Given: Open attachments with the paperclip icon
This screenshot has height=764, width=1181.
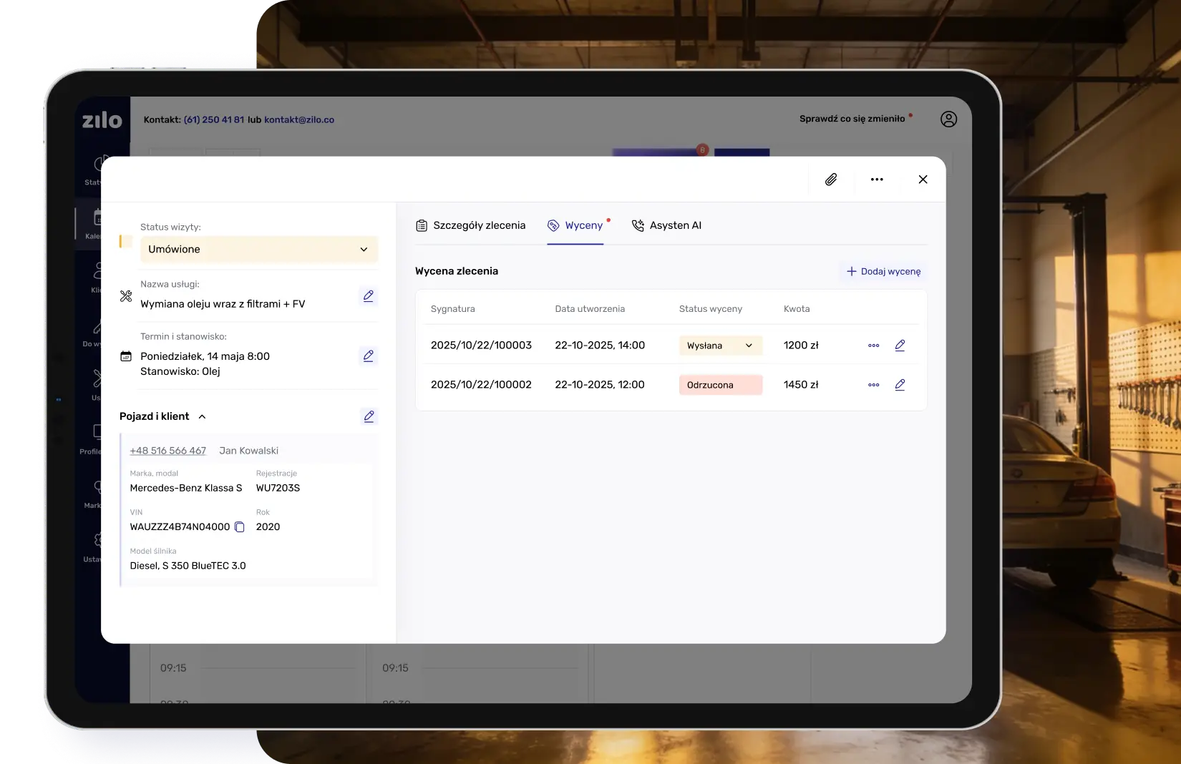Looking at the screenshot, I should [x=831, y=180].
